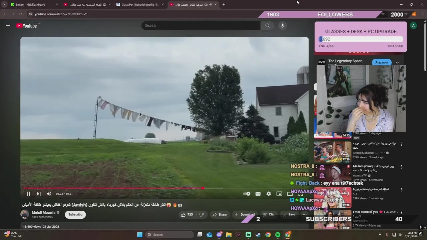Close the Stream - Kick Dashboard tab

[x=57, y=5]
